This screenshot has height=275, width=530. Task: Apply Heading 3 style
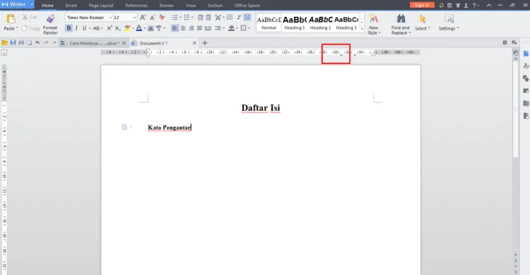coord(346,23)
